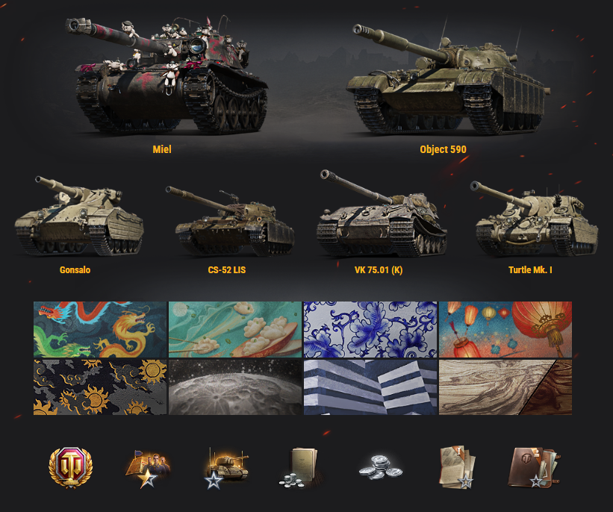Image resolution: width=613 pixels, height=512 pixels.
Task: Open the paper documents with star icon
Action: (458, 467)
